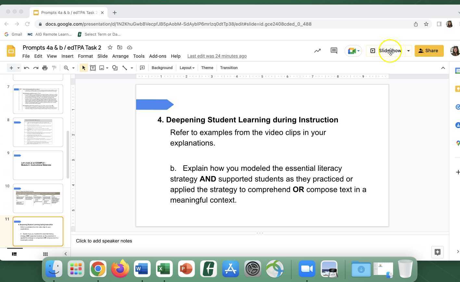Open the Insert menu
460x282 pixels.
coord(67,56)
